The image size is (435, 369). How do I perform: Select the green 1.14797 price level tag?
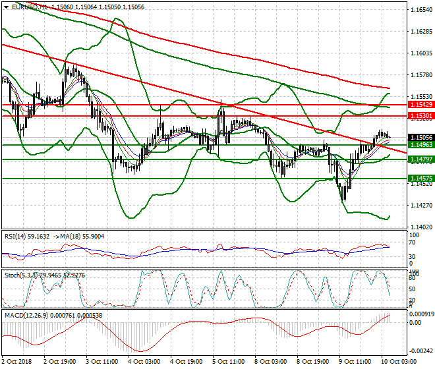(x=421, y=159)
